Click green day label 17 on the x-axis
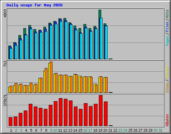The width and height of the screenshot is (171, 134). (x=90, y=130)
